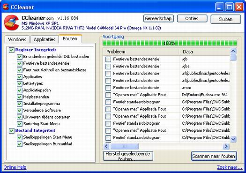Check the Eudora.exe result row checkbox
Screen dimensions: 246x173
point(108,95)
